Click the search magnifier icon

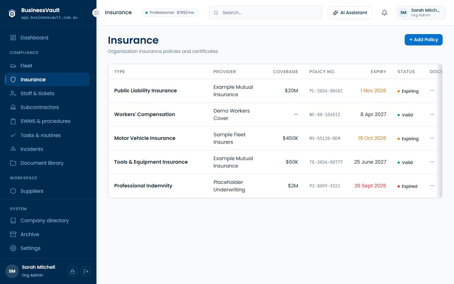[x=216, y=13]
